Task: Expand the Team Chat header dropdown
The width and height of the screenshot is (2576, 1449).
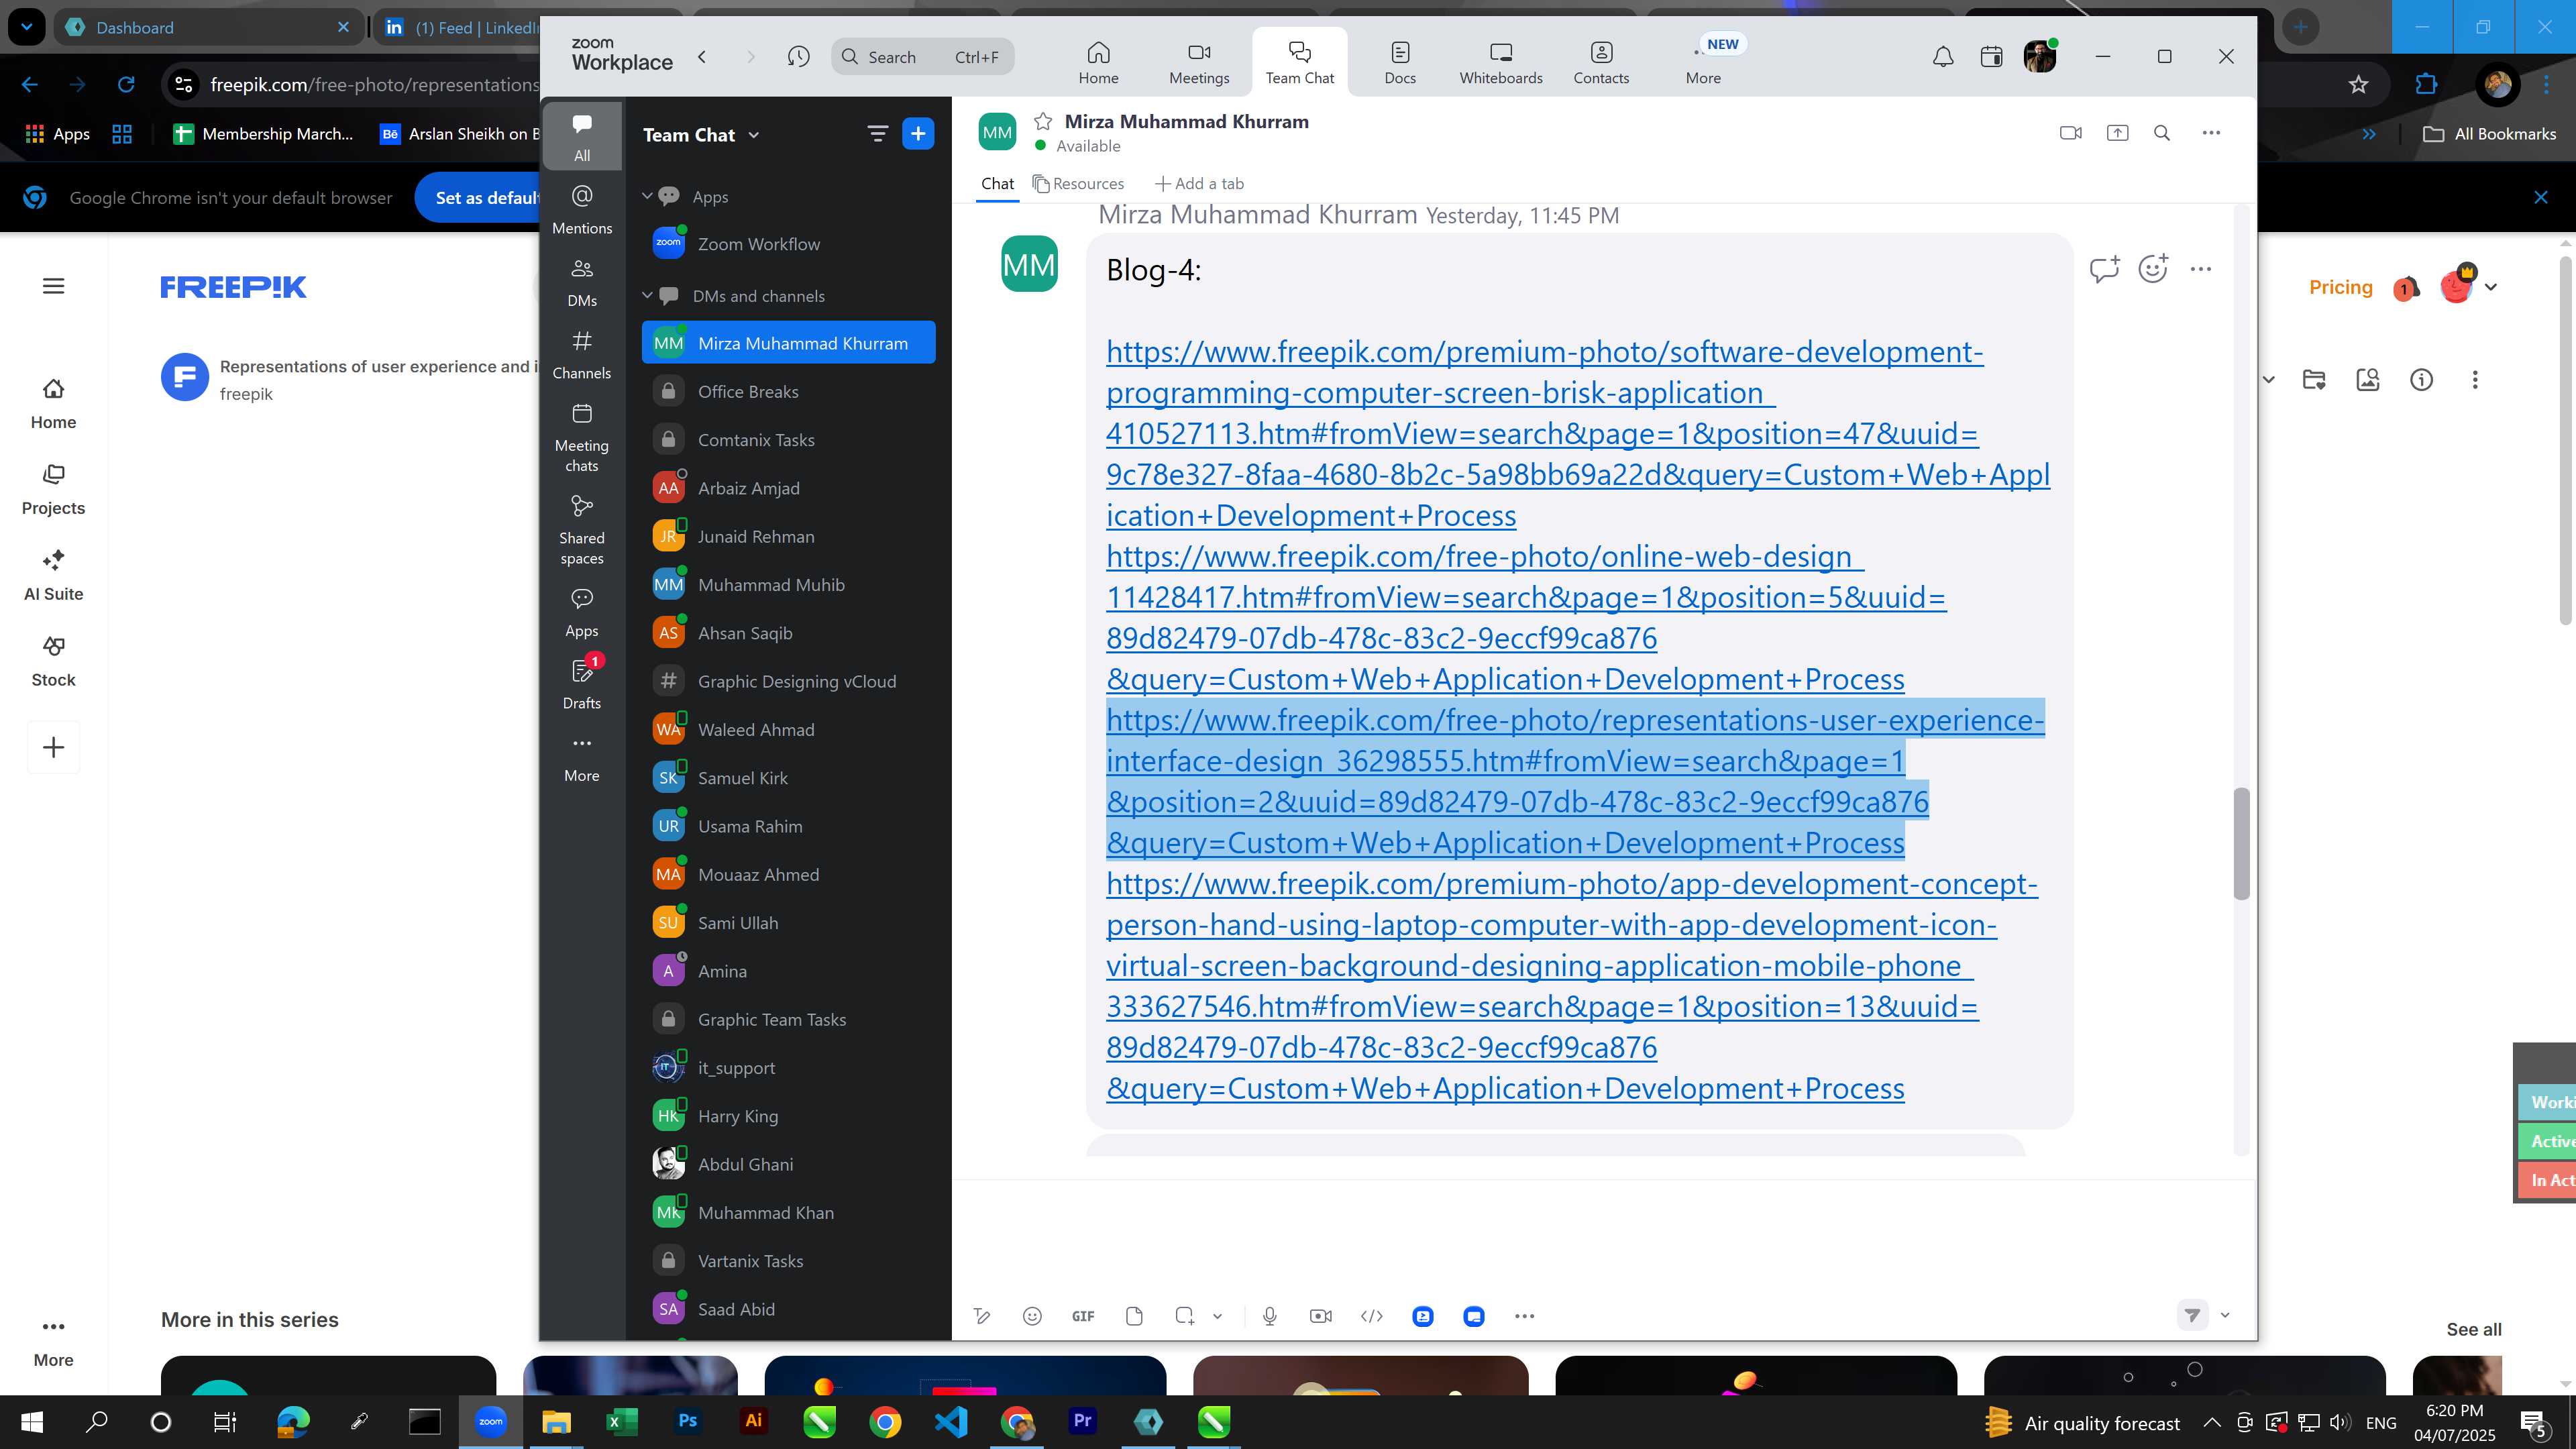Action: (753, 134)
